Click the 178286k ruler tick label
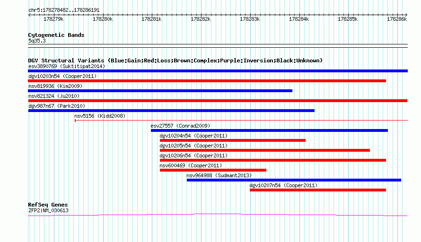This screenshot has width=421, height=242. [x=397, y=19]
